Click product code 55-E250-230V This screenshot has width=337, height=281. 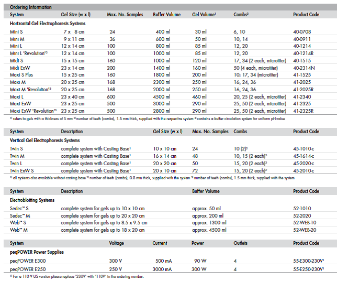point(309,269)
